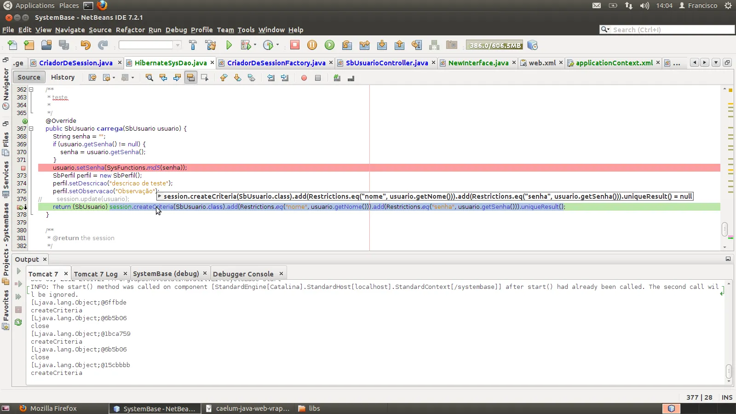Undo the last edit
The height and width of the screenshot is (414, 736).
pyautogui.click(x=86, y=45)
